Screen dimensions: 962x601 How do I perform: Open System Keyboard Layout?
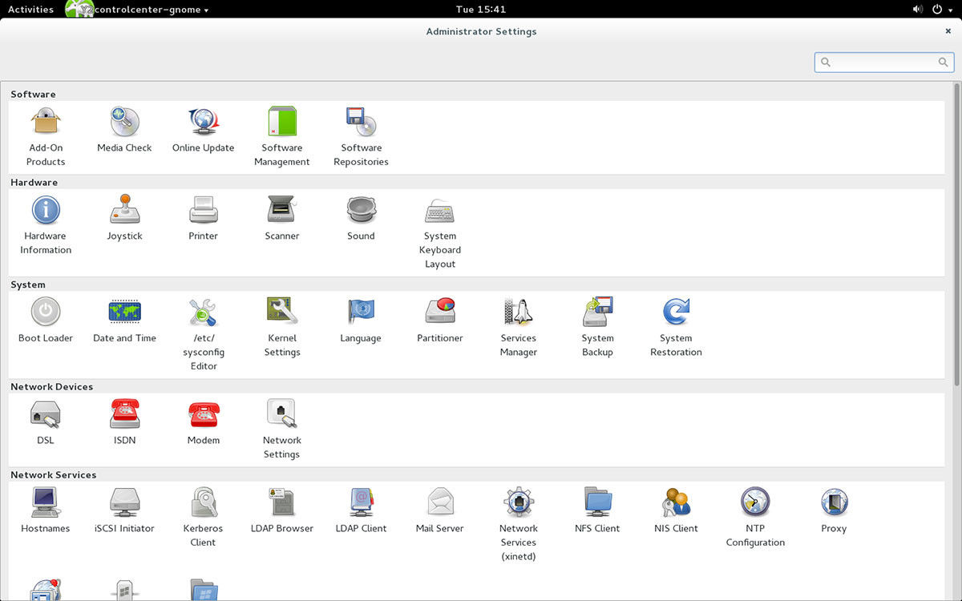[x=440, y=232]
